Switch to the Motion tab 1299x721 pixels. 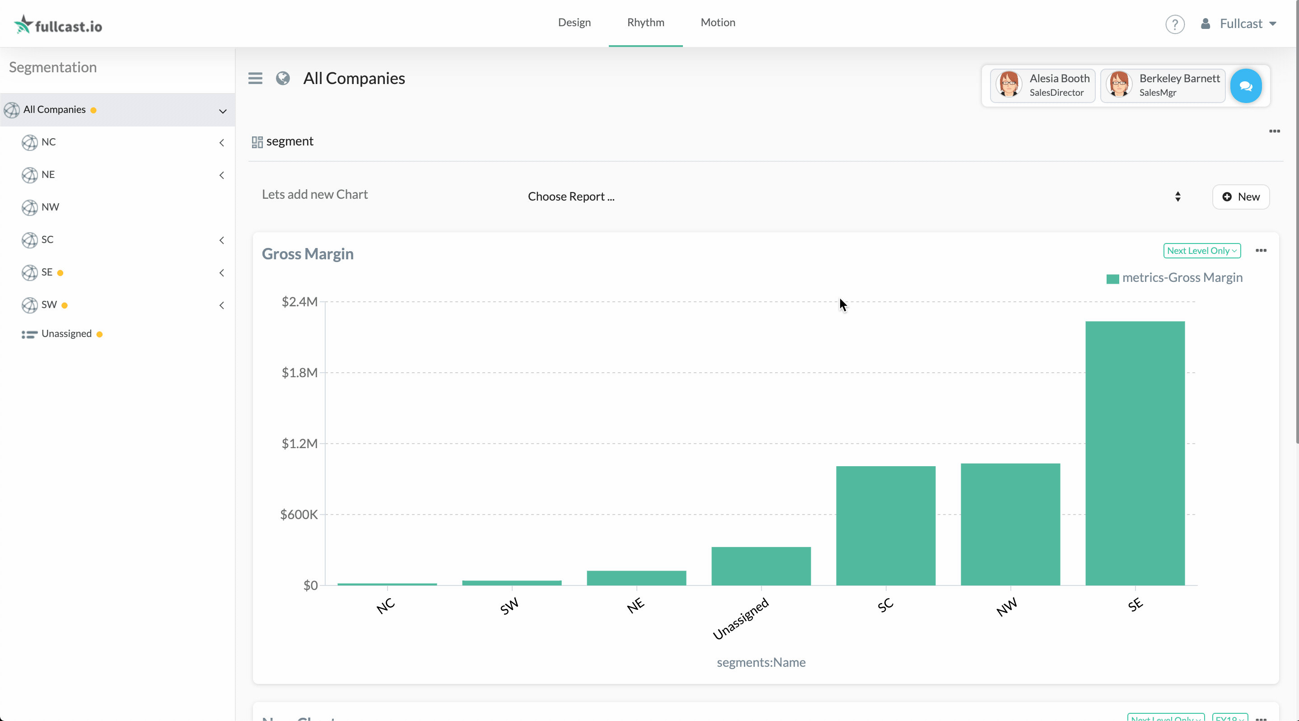tap(718, 23)
